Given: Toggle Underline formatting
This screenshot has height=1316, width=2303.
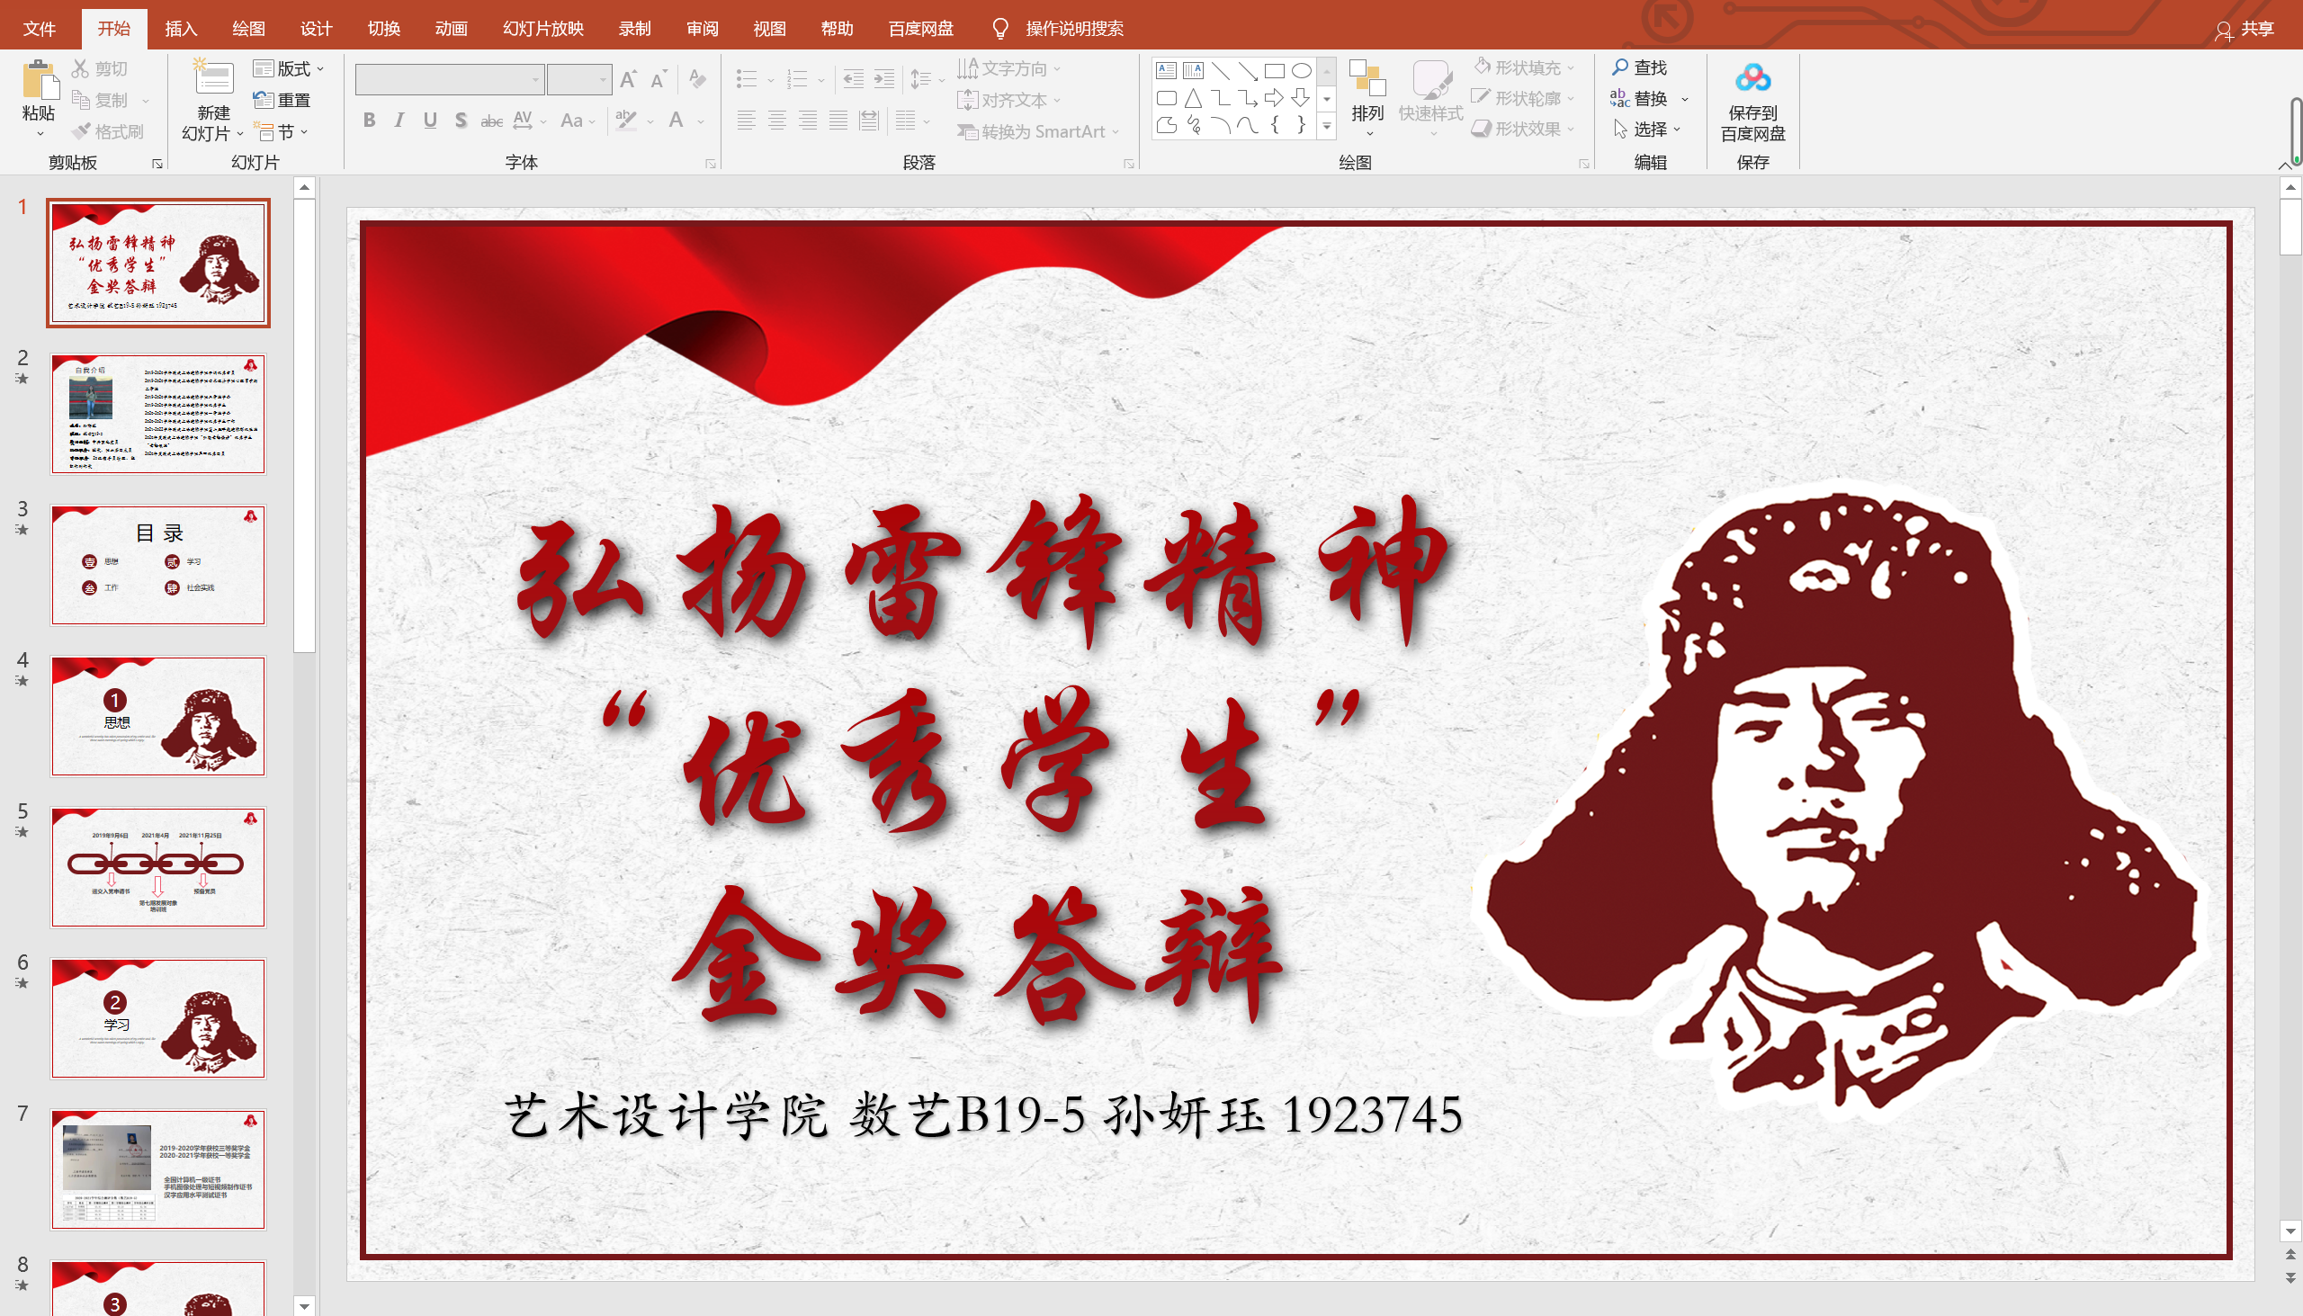Looking at the screenshot, I should point(430,121).
